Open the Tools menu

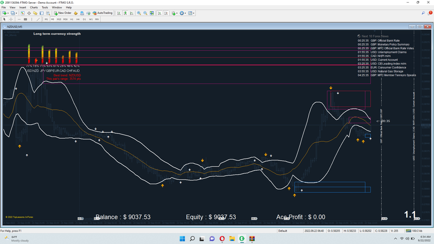(x=45, y=8)
